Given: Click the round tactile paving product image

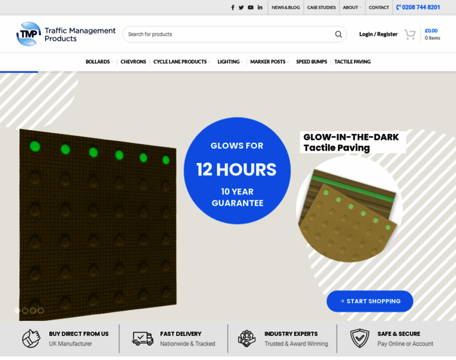Looking at the screenshot, I should click(x=349, y=209).
